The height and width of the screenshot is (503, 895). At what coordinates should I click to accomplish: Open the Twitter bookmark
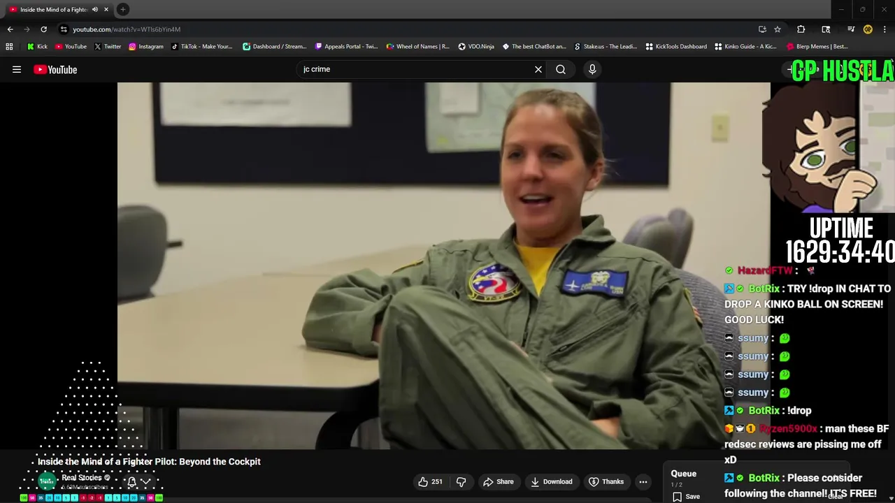pyautogui.click(x=107, y=47)
